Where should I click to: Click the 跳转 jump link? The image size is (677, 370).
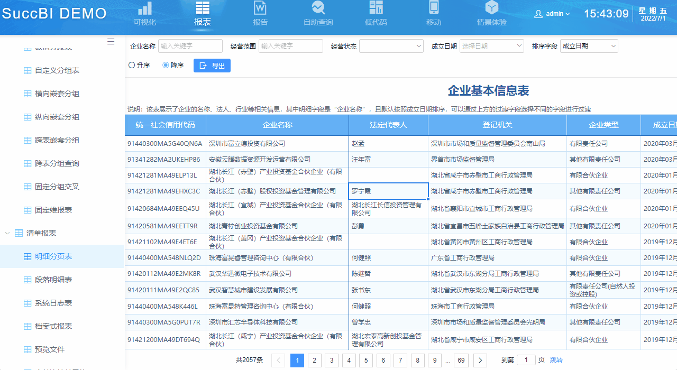click(x=556, y=360)
